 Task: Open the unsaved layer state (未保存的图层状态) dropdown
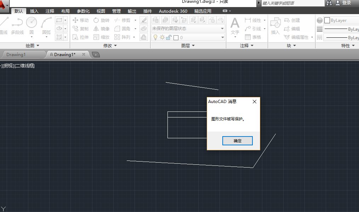[x=188, y=29]
